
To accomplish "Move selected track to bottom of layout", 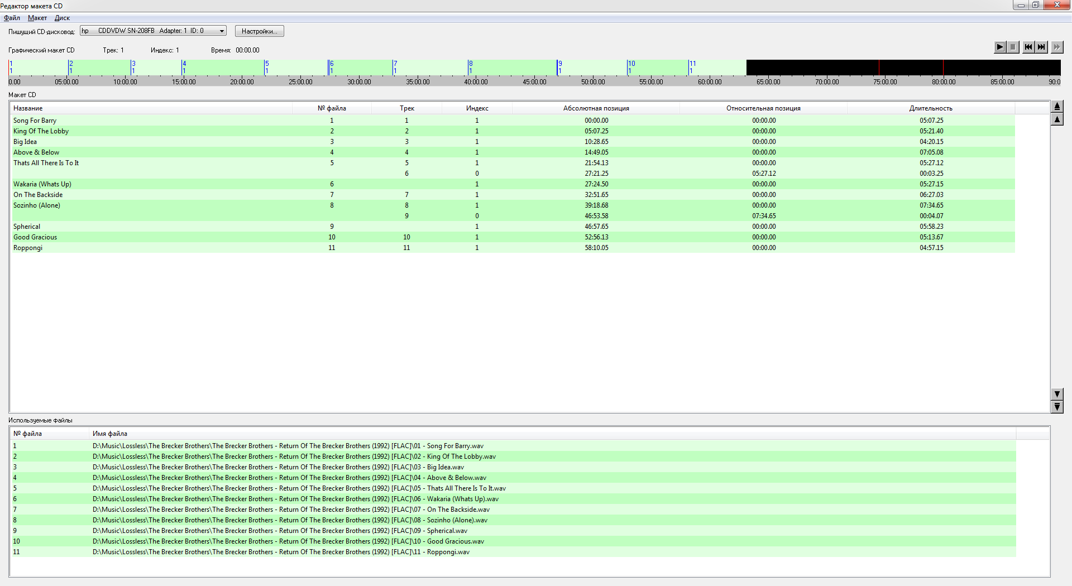I will 1057,407.
